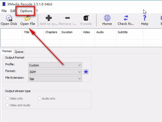Select the Audio only radio button

tap(39, 99)
